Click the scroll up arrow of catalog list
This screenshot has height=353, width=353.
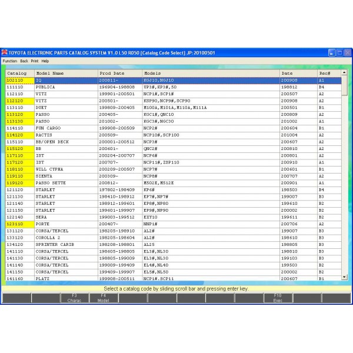click(x=345, y=74)
